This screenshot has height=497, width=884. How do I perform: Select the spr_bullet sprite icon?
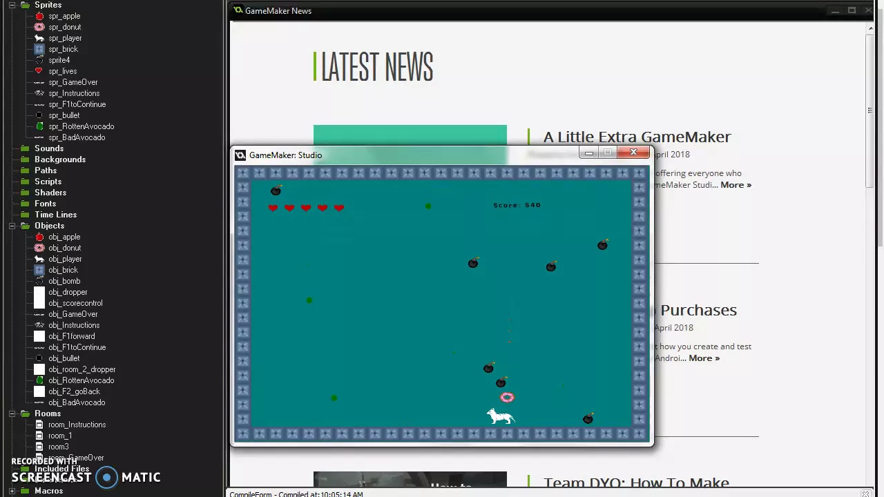point(39,115)
